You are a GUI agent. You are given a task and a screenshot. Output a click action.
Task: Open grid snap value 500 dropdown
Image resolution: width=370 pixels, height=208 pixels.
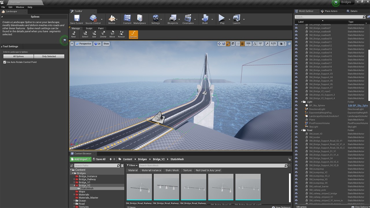(248, 44)
